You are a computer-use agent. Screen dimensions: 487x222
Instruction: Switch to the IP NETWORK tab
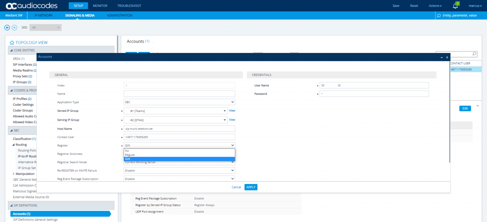point(43,15)
